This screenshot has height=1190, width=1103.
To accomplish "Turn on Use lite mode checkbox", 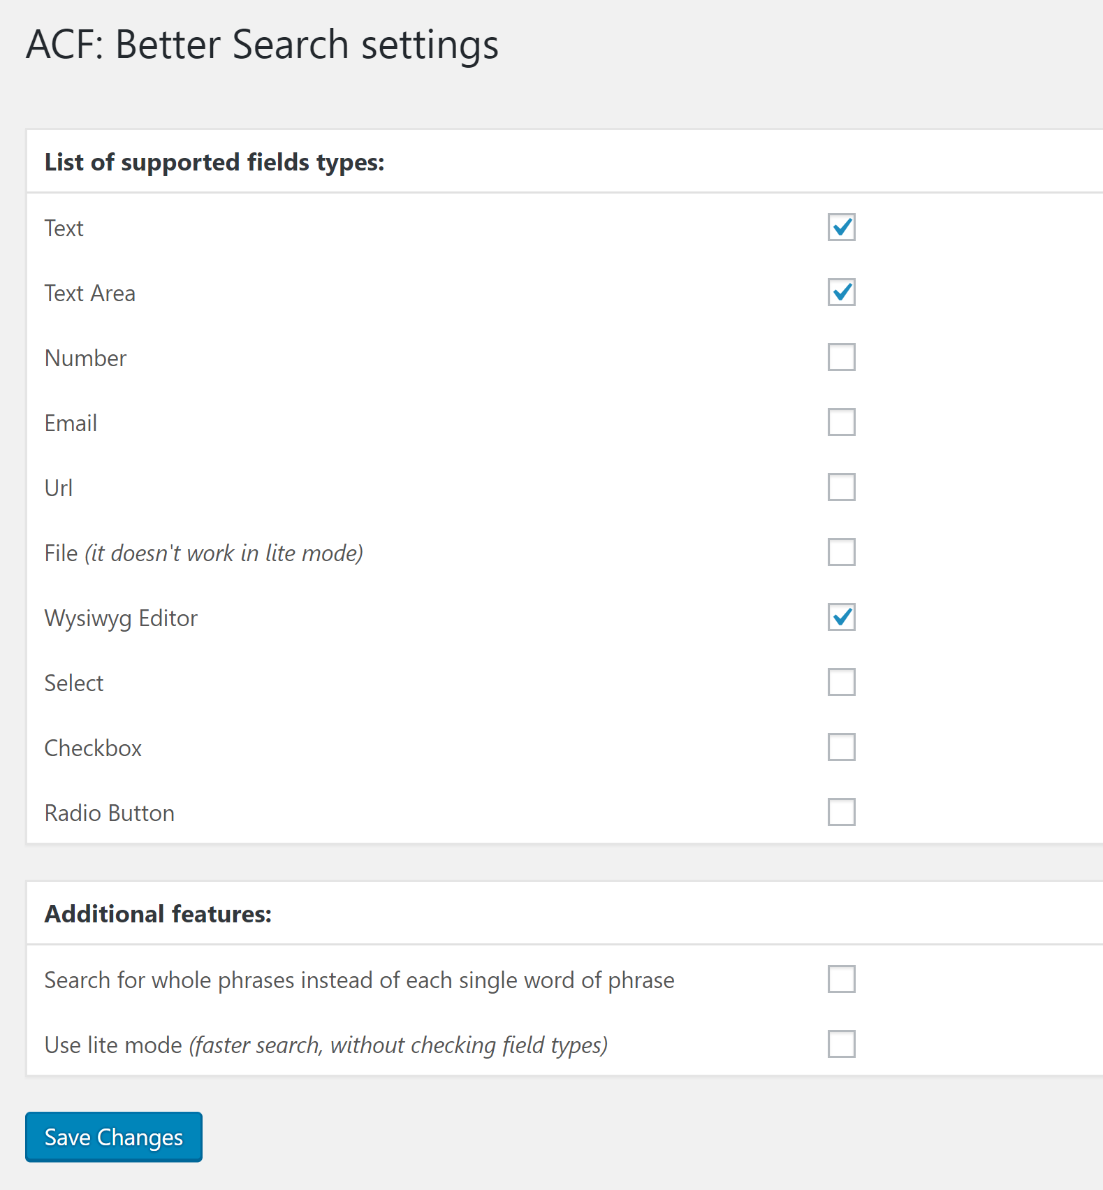I will pos(841,1044).
